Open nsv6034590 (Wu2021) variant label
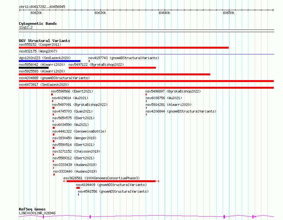 coord(71,125)
